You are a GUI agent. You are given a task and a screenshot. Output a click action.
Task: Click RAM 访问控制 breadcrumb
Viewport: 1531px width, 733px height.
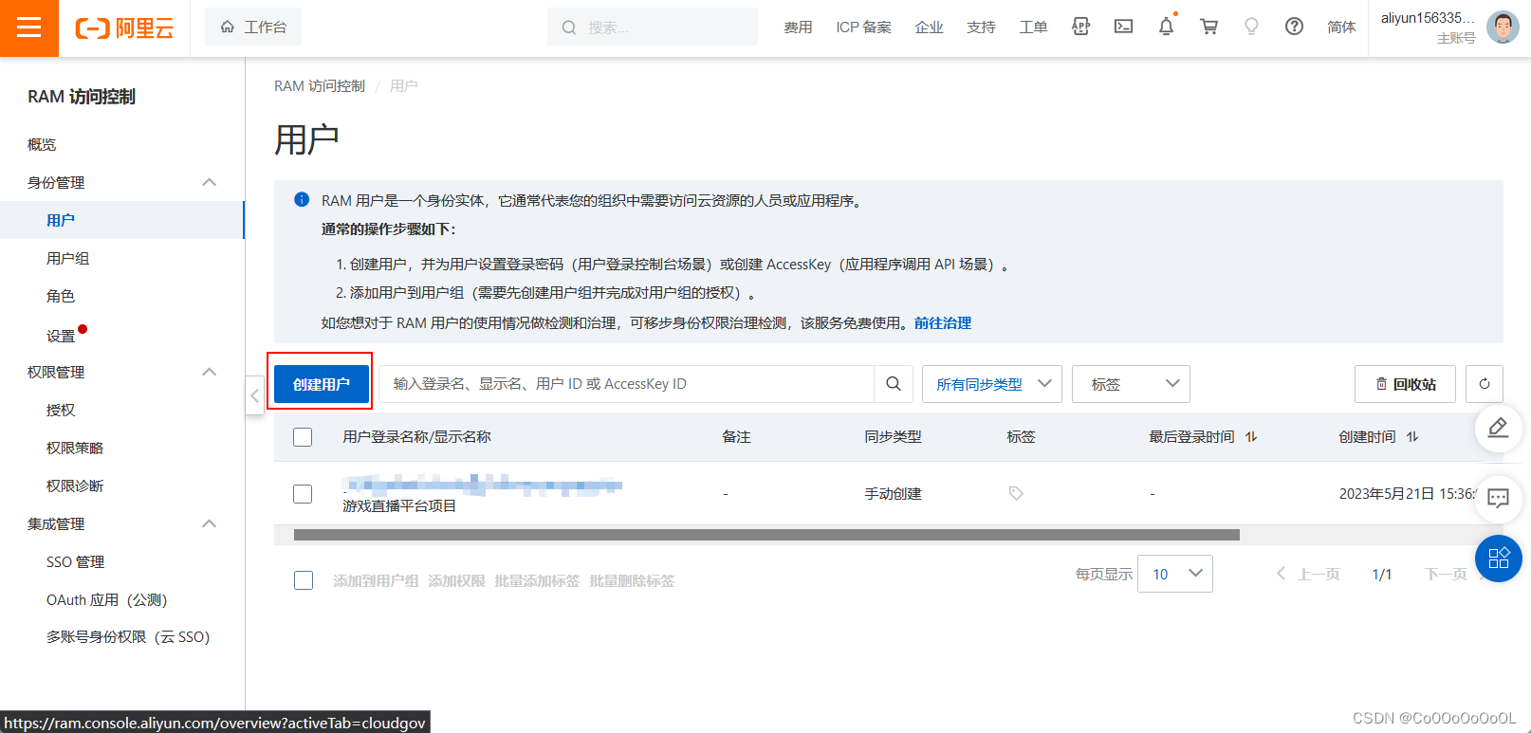pyautogui.click(x=320, y=85)
